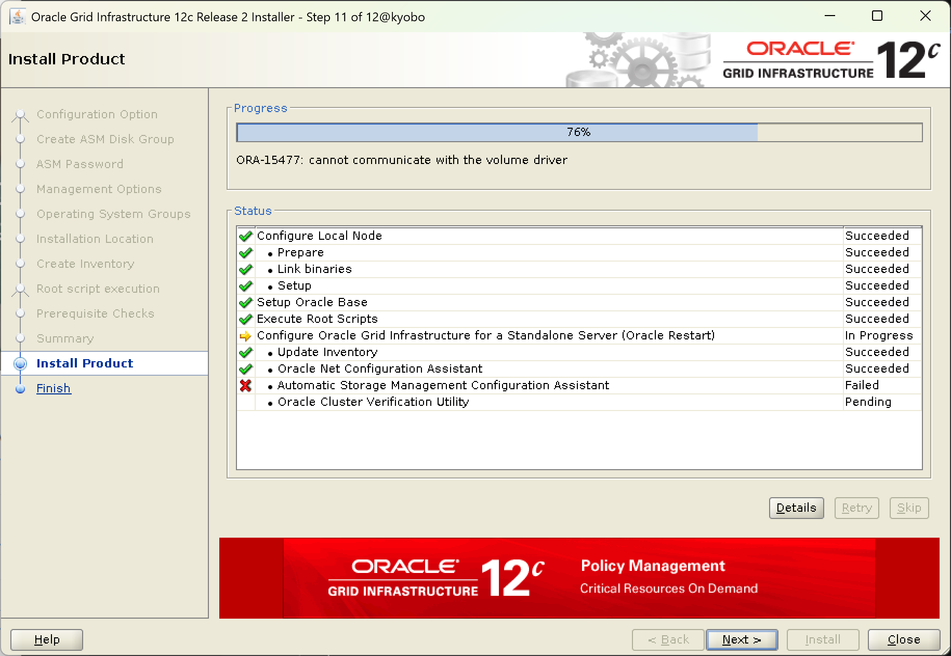951x656 pixels.
Task: Maximize the installer window
Action: 877,16
